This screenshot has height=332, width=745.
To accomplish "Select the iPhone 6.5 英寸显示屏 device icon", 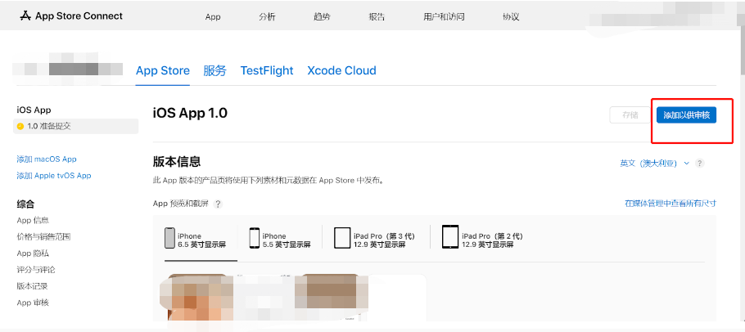I will (169, 238).
